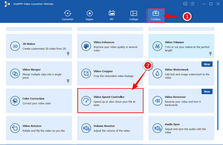223x145 pixels.
Task: Click 'Crop the redundant video footage' description
Action: (x=113, y=76)
